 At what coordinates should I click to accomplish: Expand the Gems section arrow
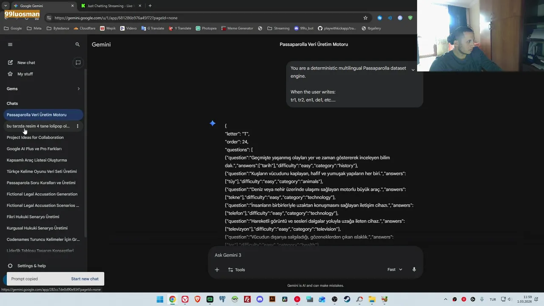click(79, 89)
